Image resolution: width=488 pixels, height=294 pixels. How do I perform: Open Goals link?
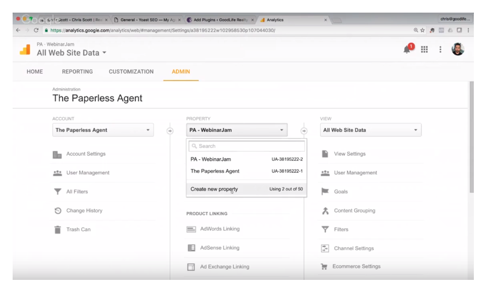click(341, 191)
